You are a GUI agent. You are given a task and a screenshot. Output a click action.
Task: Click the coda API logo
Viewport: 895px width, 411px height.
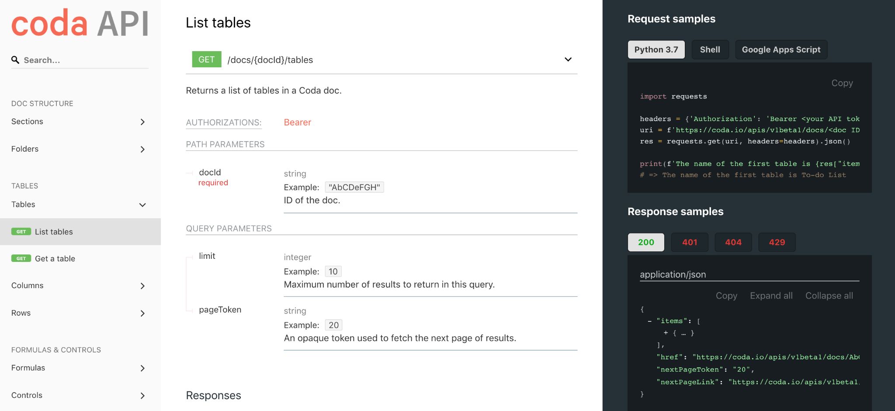pos(80,23)
